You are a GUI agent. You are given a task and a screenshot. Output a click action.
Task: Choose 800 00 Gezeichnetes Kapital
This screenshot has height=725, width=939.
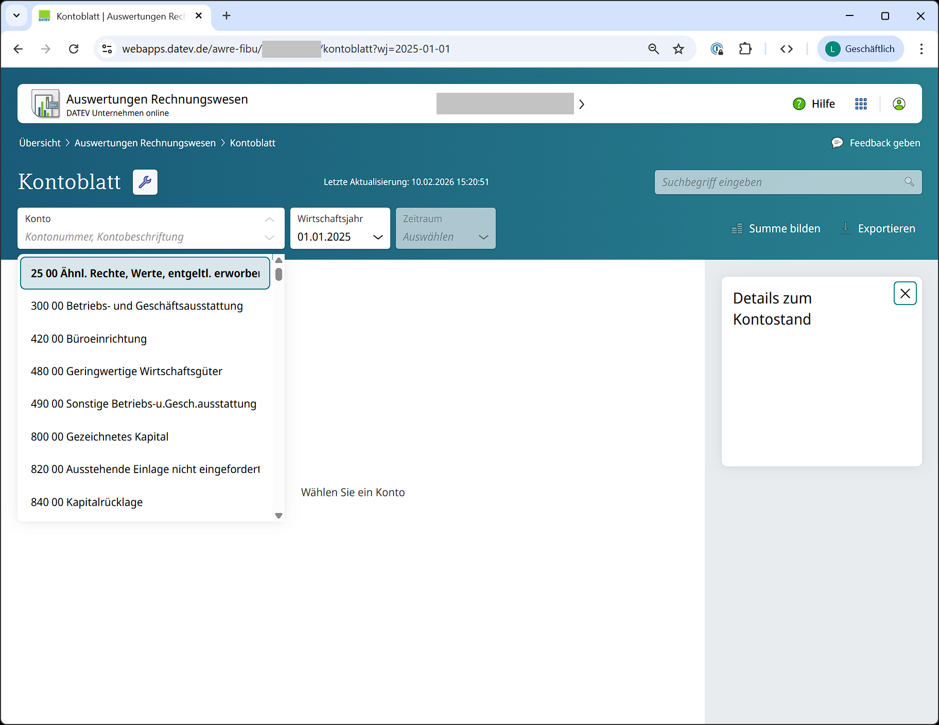click(x=145, y=437)
